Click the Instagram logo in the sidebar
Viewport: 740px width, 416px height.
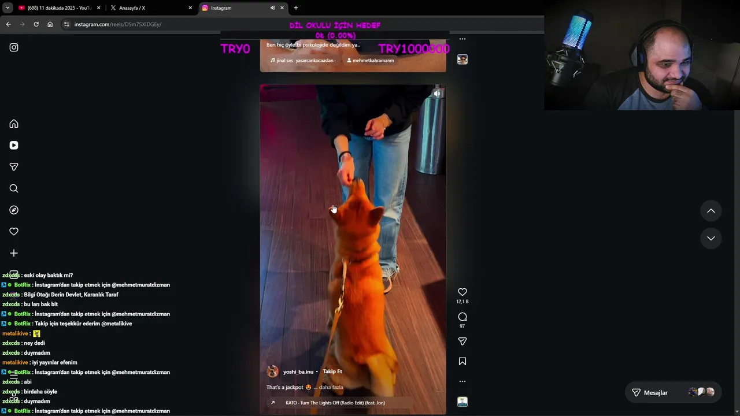[14, 47]
